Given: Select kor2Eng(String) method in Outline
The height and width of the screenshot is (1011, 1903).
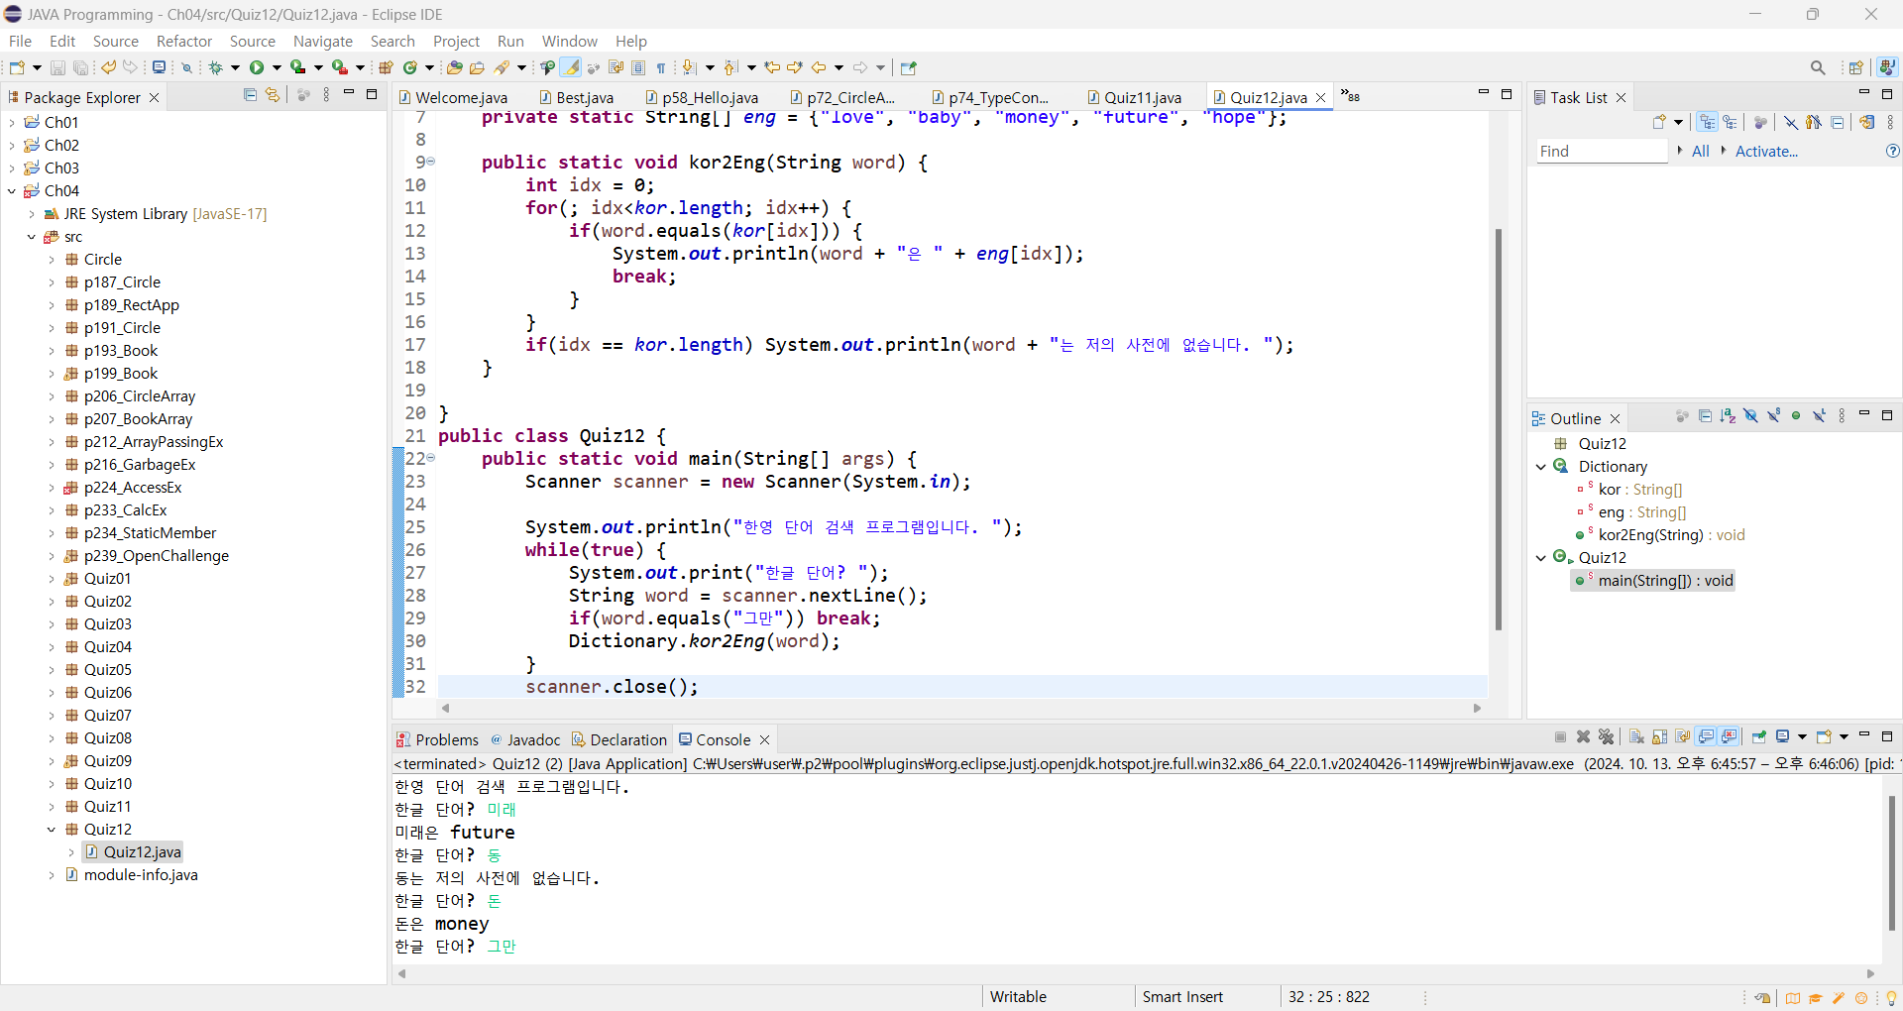Looking at the screenshot, I should coord(1660,535).
